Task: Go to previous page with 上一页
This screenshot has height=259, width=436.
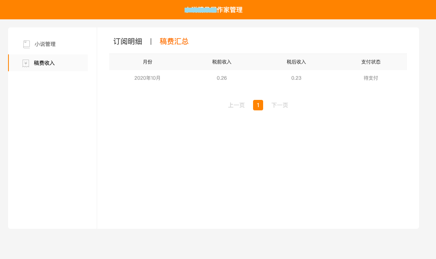Action: [237, 105]
